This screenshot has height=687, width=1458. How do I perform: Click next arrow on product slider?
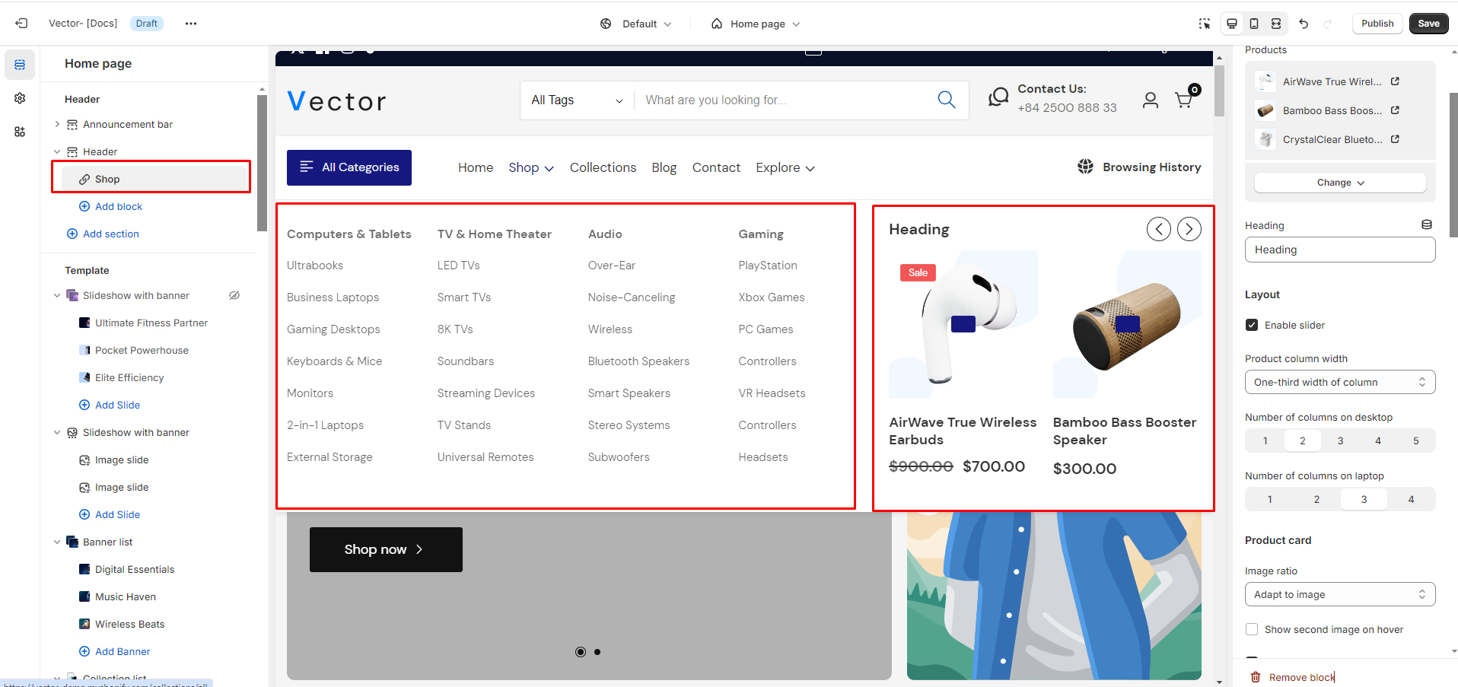coord(1189,229)
